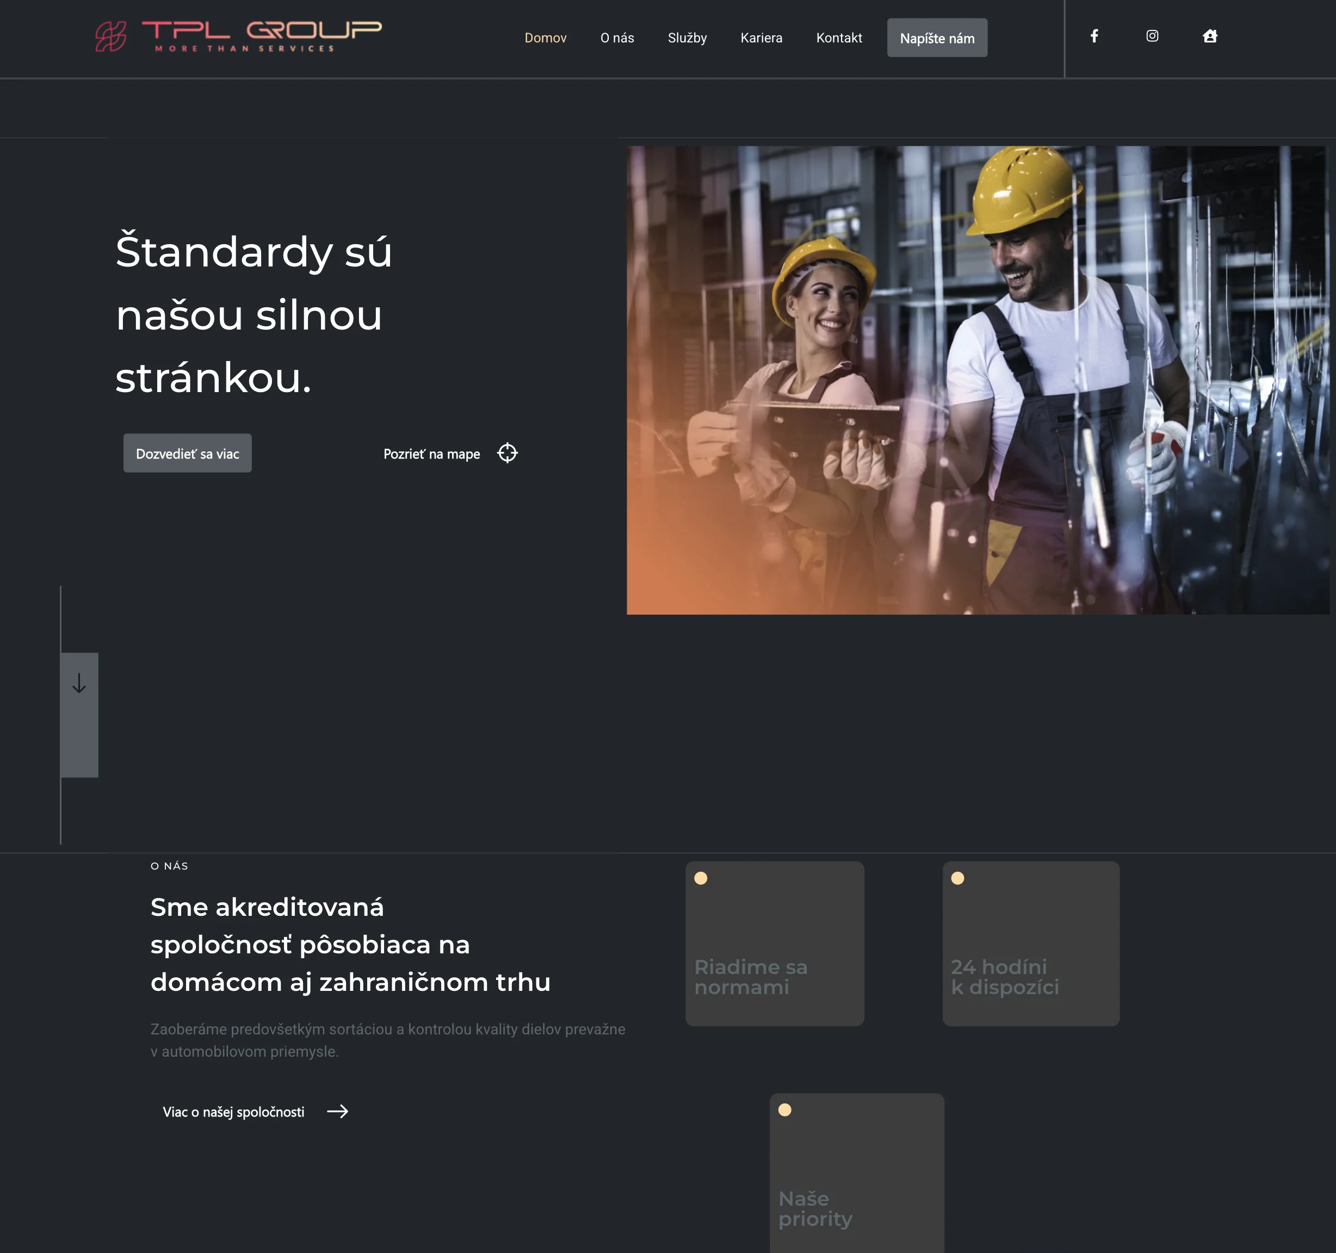Click the arrow beside Viac o našej spoločnosti

[339, 1112]
